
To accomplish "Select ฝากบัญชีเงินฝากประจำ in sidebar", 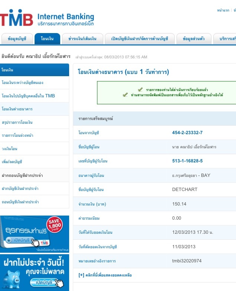I will pos(20,188).
